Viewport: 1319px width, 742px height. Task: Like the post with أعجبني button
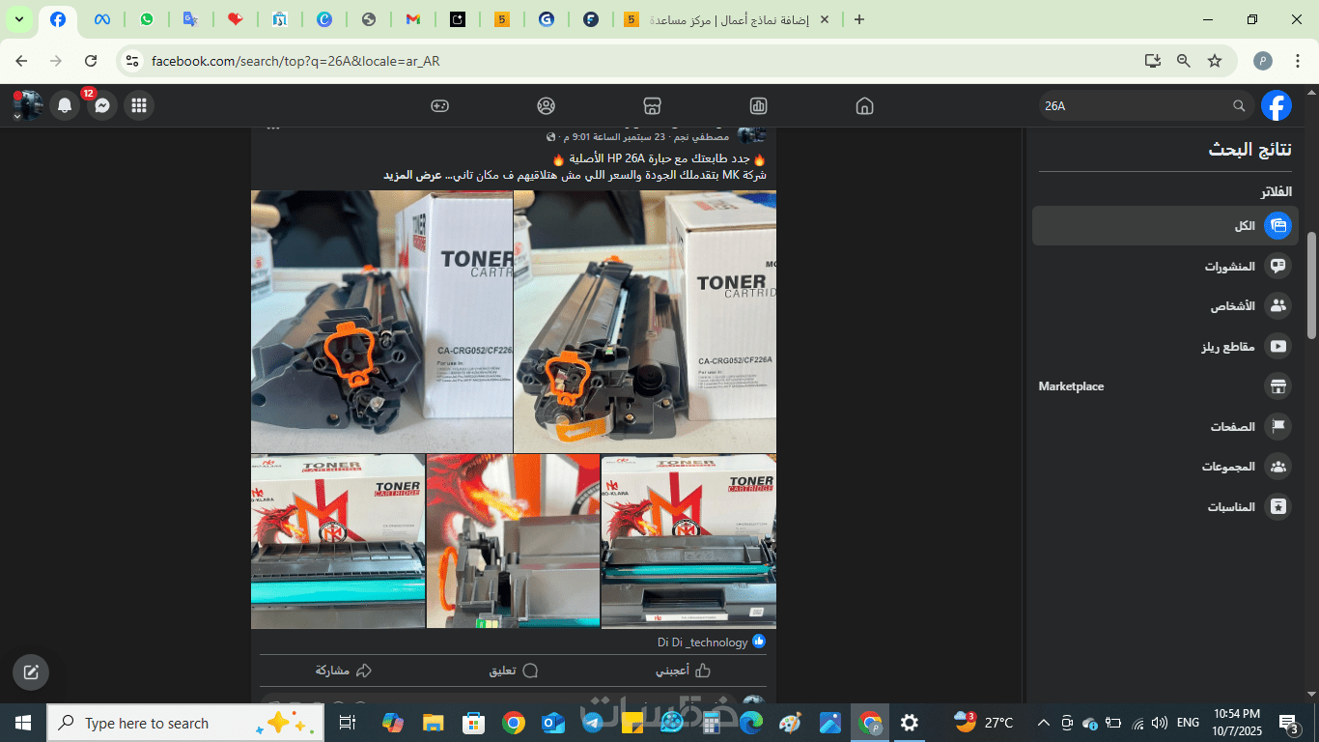click(684, 671)
